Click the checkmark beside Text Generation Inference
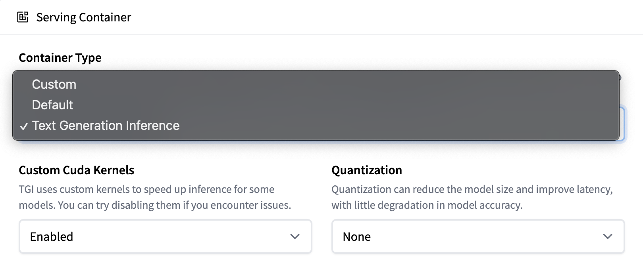 pos(24,126)
